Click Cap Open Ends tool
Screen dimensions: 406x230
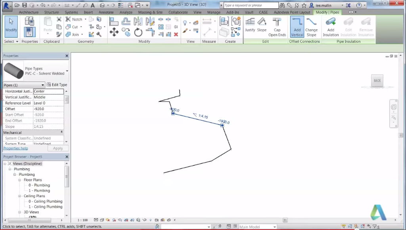[x=277, y=27]
